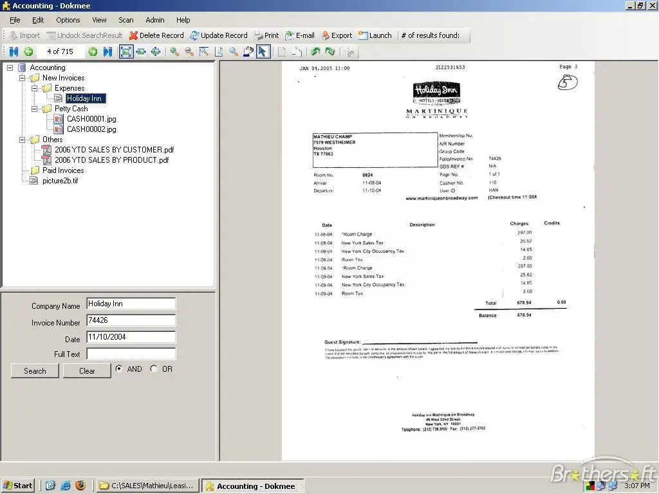The image size is (659, 494).
Task: Print the current document
Action: coord(266,36)
